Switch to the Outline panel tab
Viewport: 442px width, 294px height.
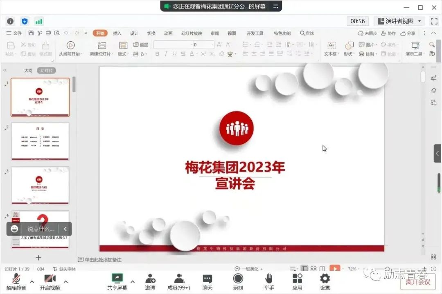28,71
